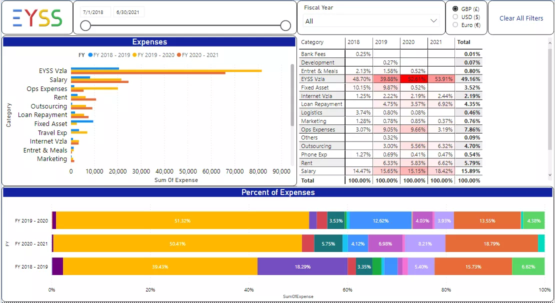Click the end date field 6/30/2021
The height and width of the screenshot is (303, 555).
128,11
